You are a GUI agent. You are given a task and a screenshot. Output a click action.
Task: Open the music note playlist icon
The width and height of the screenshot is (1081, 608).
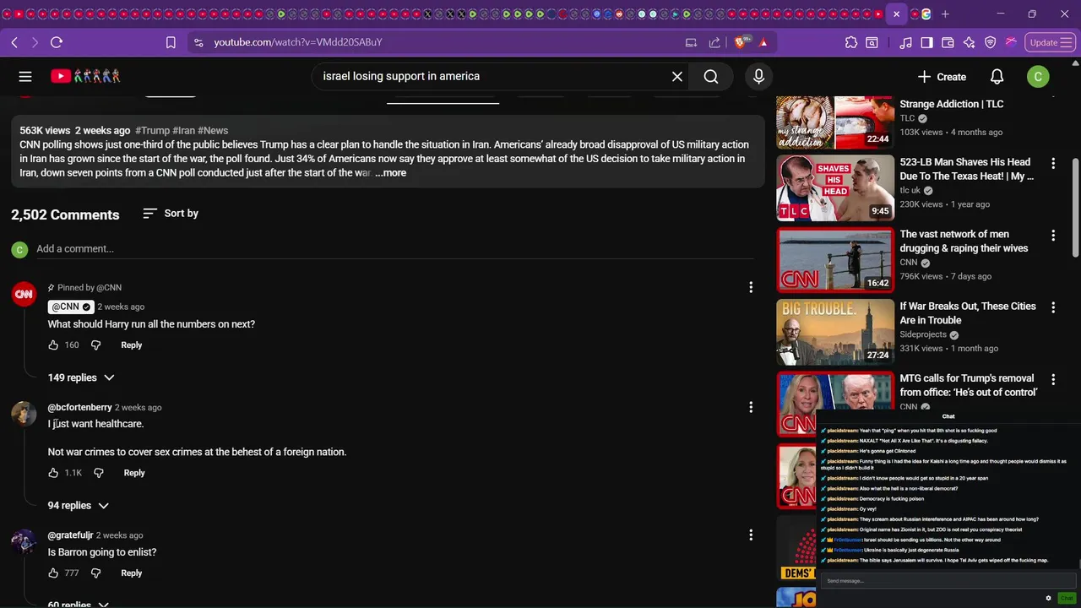click(x=905, y=42)
